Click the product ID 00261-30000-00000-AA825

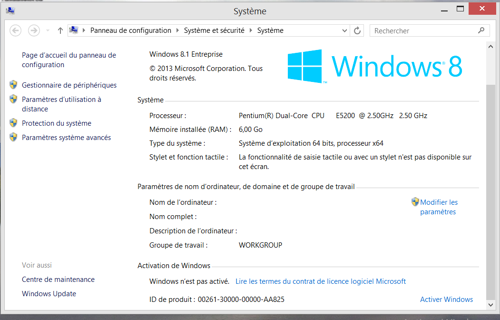coord(241,300)
